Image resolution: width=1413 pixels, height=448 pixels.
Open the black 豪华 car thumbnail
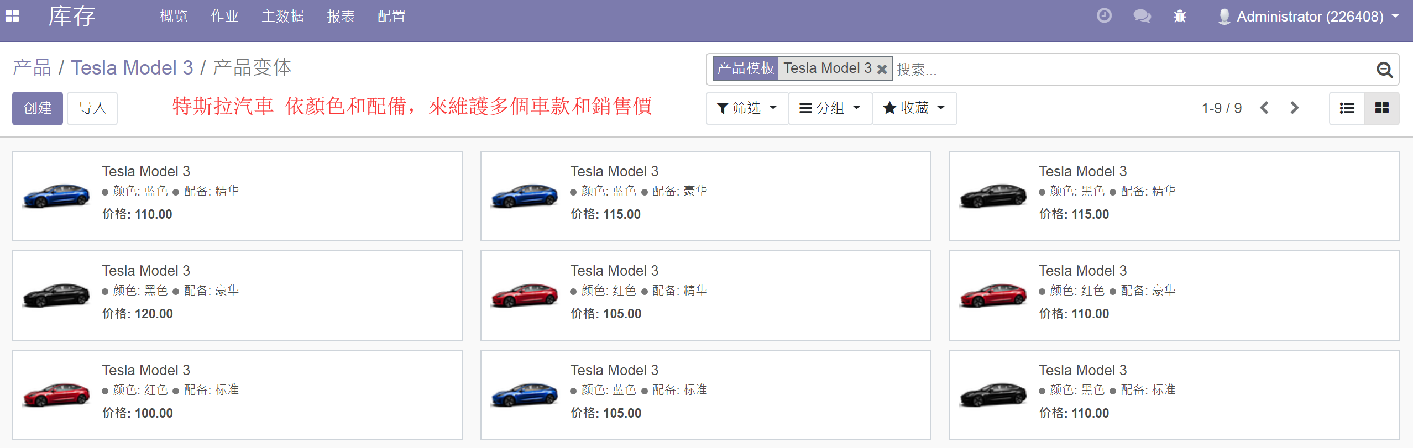pos(56,296)
